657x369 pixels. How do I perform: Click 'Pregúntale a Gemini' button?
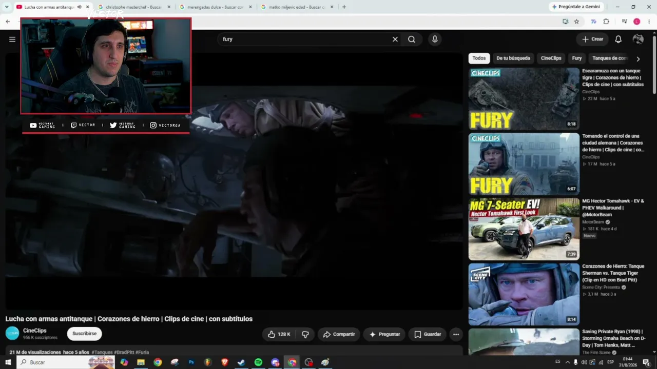[x=576, y=7]
